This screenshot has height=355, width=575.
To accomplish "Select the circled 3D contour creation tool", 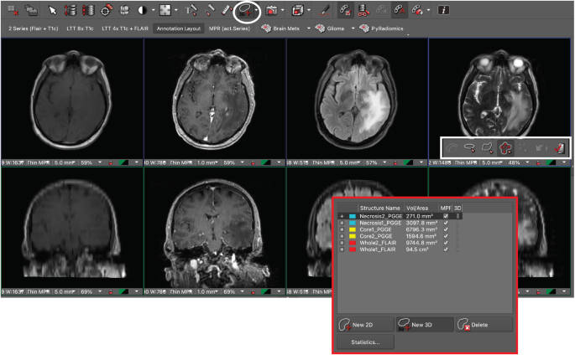I will tap(246, 11).
